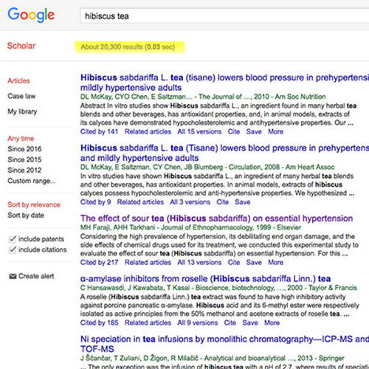Viewport: 369px width, 369px height.
Task: Click Cited by 9
Action: pos(95,202)
